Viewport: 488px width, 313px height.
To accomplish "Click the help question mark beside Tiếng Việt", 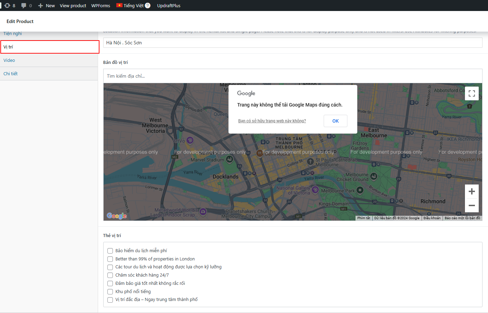I will [148, 5].
